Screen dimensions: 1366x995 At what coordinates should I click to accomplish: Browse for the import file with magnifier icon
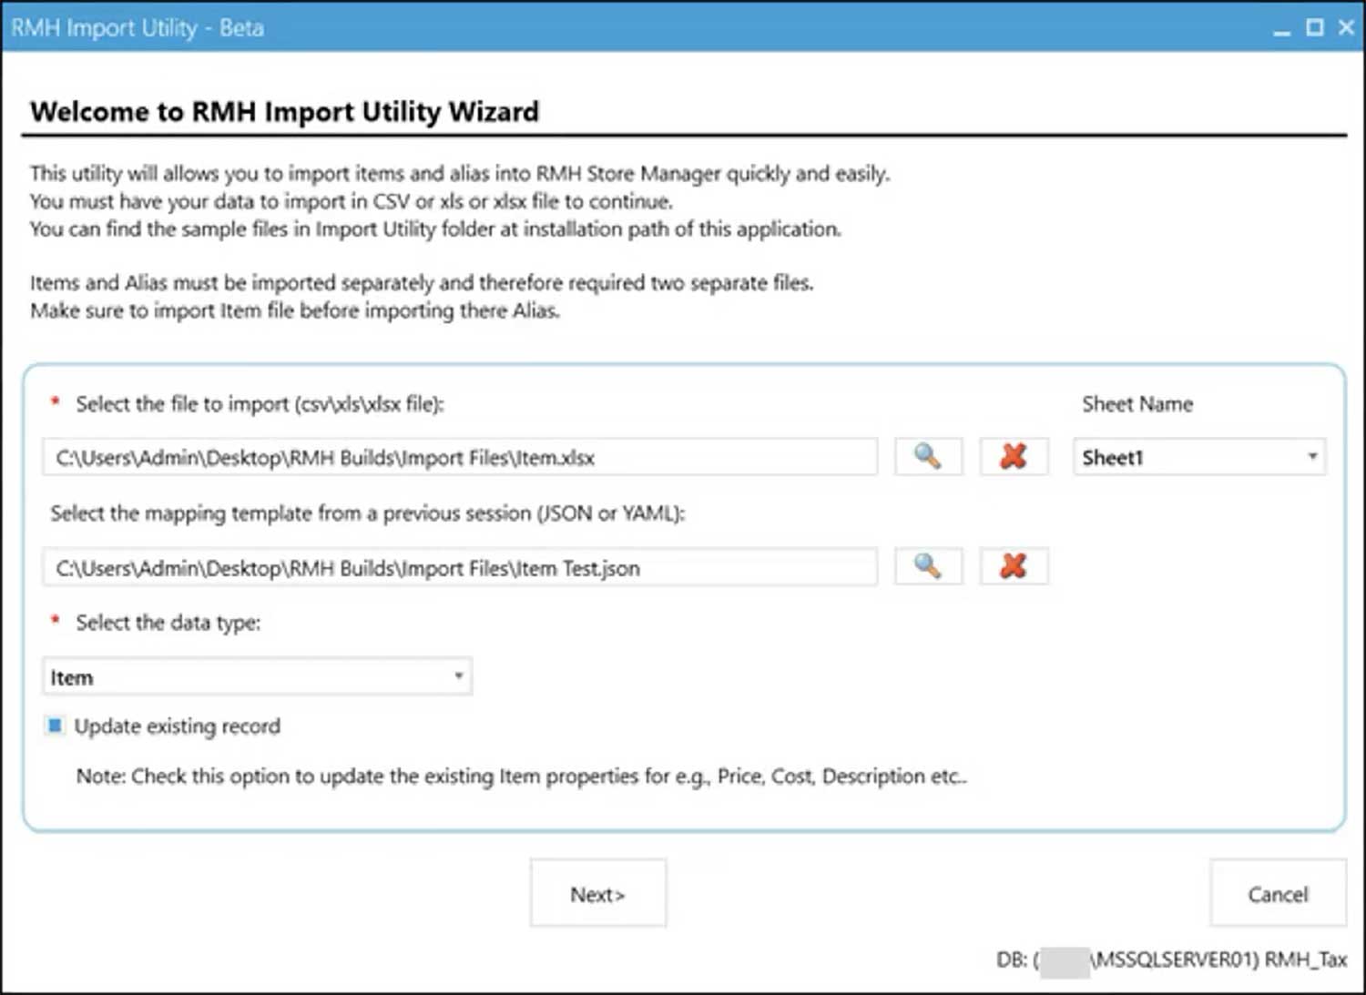[928, 456]
